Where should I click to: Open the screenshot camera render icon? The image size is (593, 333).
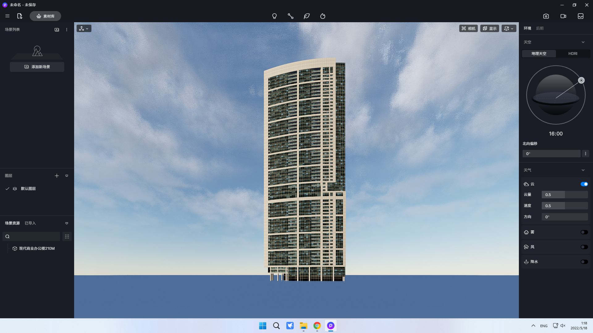[546, 16]
